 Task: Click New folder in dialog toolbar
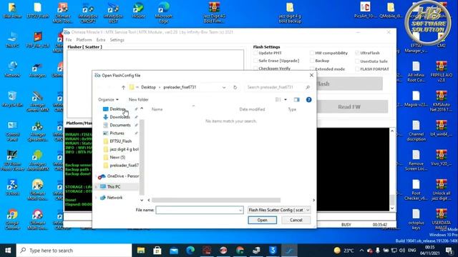138,100
